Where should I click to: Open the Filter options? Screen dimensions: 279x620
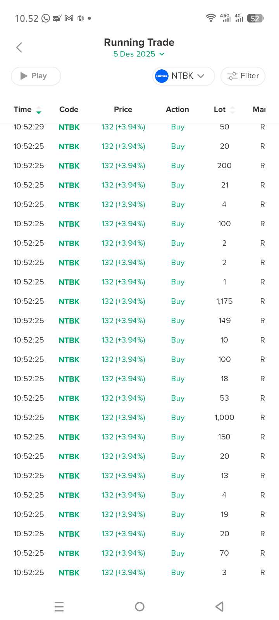tap(243, 76)
